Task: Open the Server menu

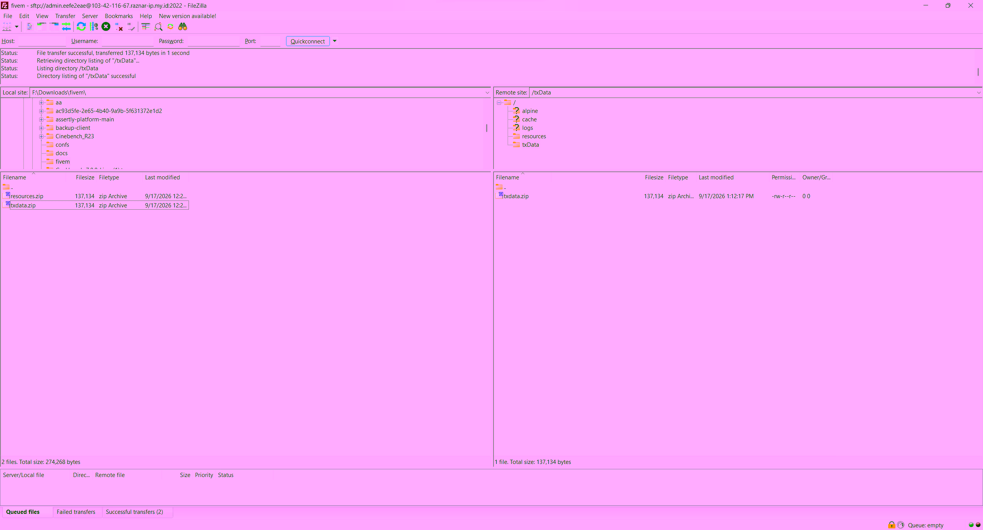Action: coord(90,16)
